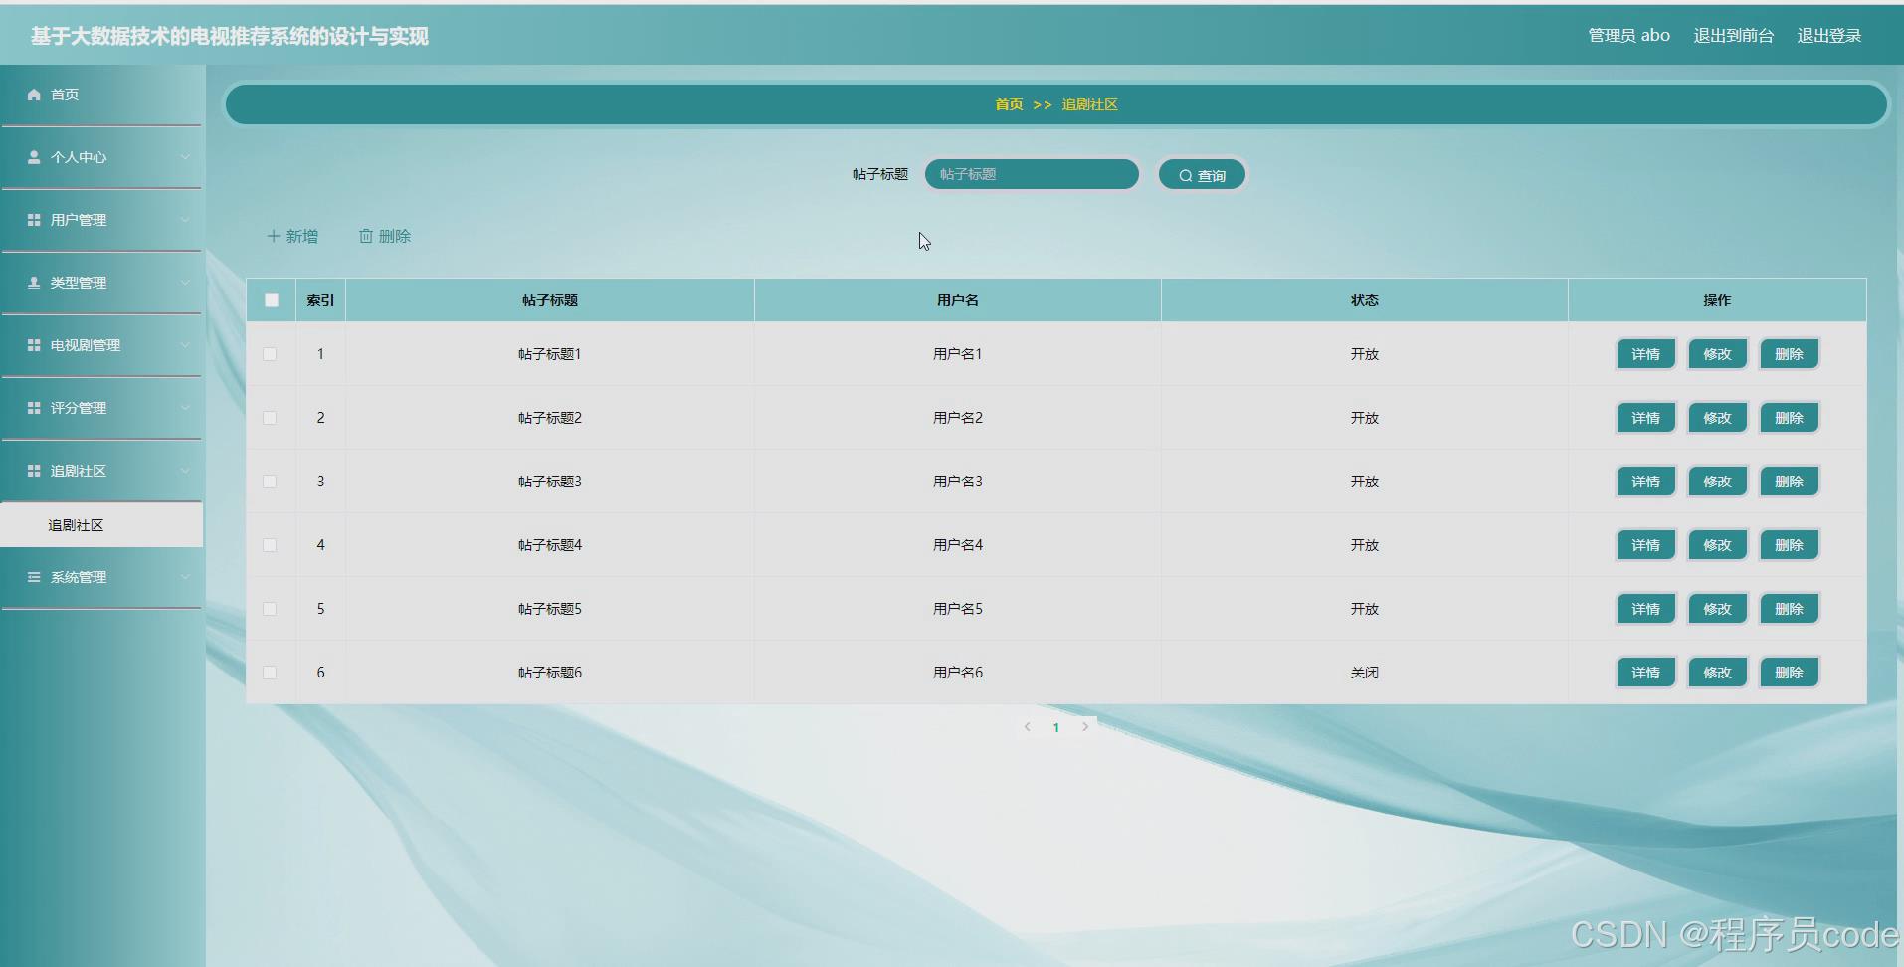Screen dimensions: 1904x967
Task: Click the trash icon beside toolbar 删除
Action: (x=366, y=236)
